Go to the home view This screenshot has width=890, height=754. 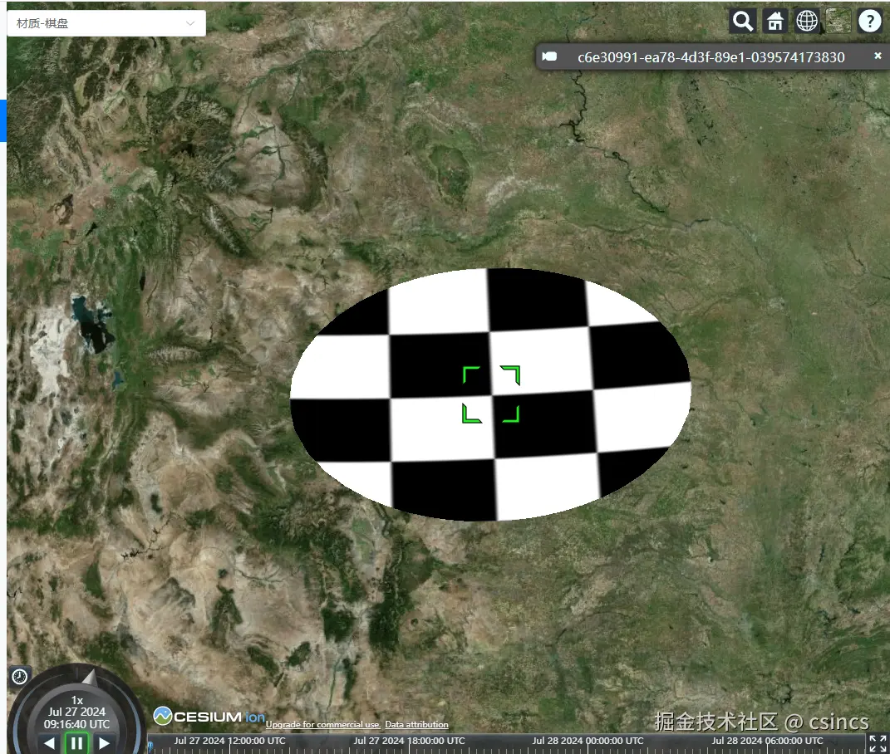(x=774, y=22)
